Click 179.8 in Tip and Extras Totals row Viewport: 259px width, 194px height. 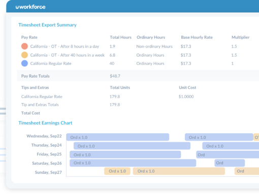[x=115, y=105]
